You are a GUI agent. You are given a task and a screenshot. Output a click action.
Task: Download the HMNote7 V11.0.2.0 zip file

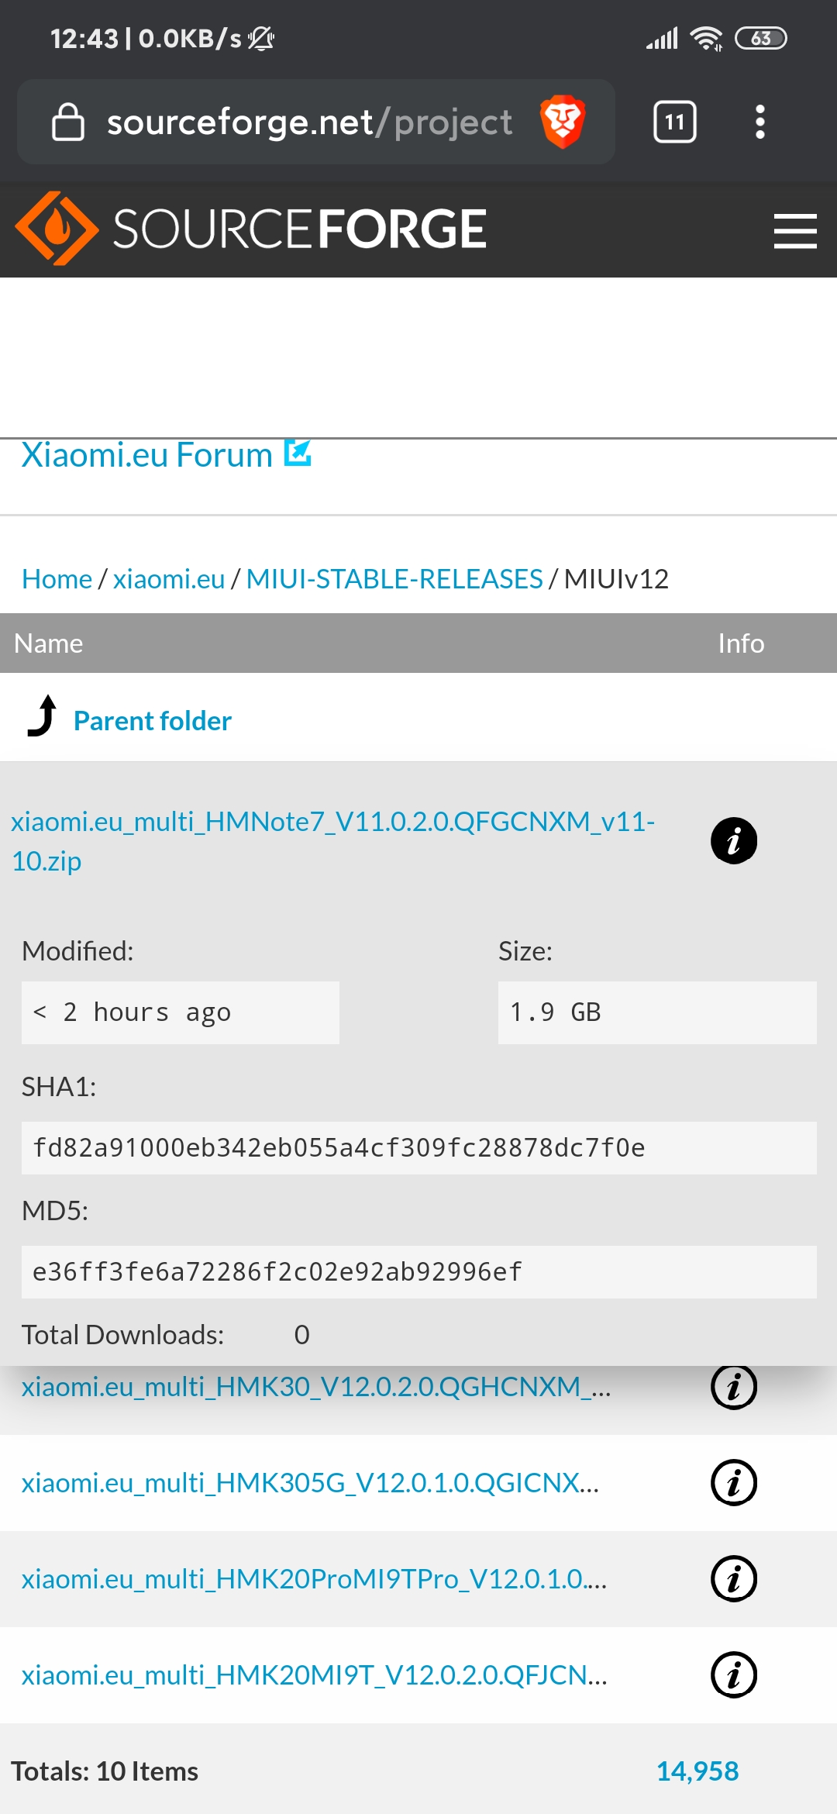(x=332, y=840)
